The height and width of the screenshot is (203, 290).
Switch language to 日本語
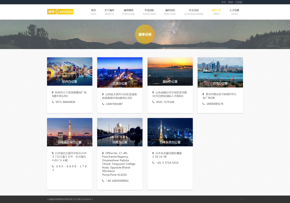point(239,2)
